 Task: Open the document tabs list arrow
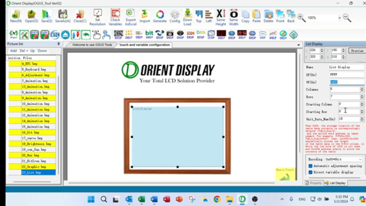coord(299,45)
